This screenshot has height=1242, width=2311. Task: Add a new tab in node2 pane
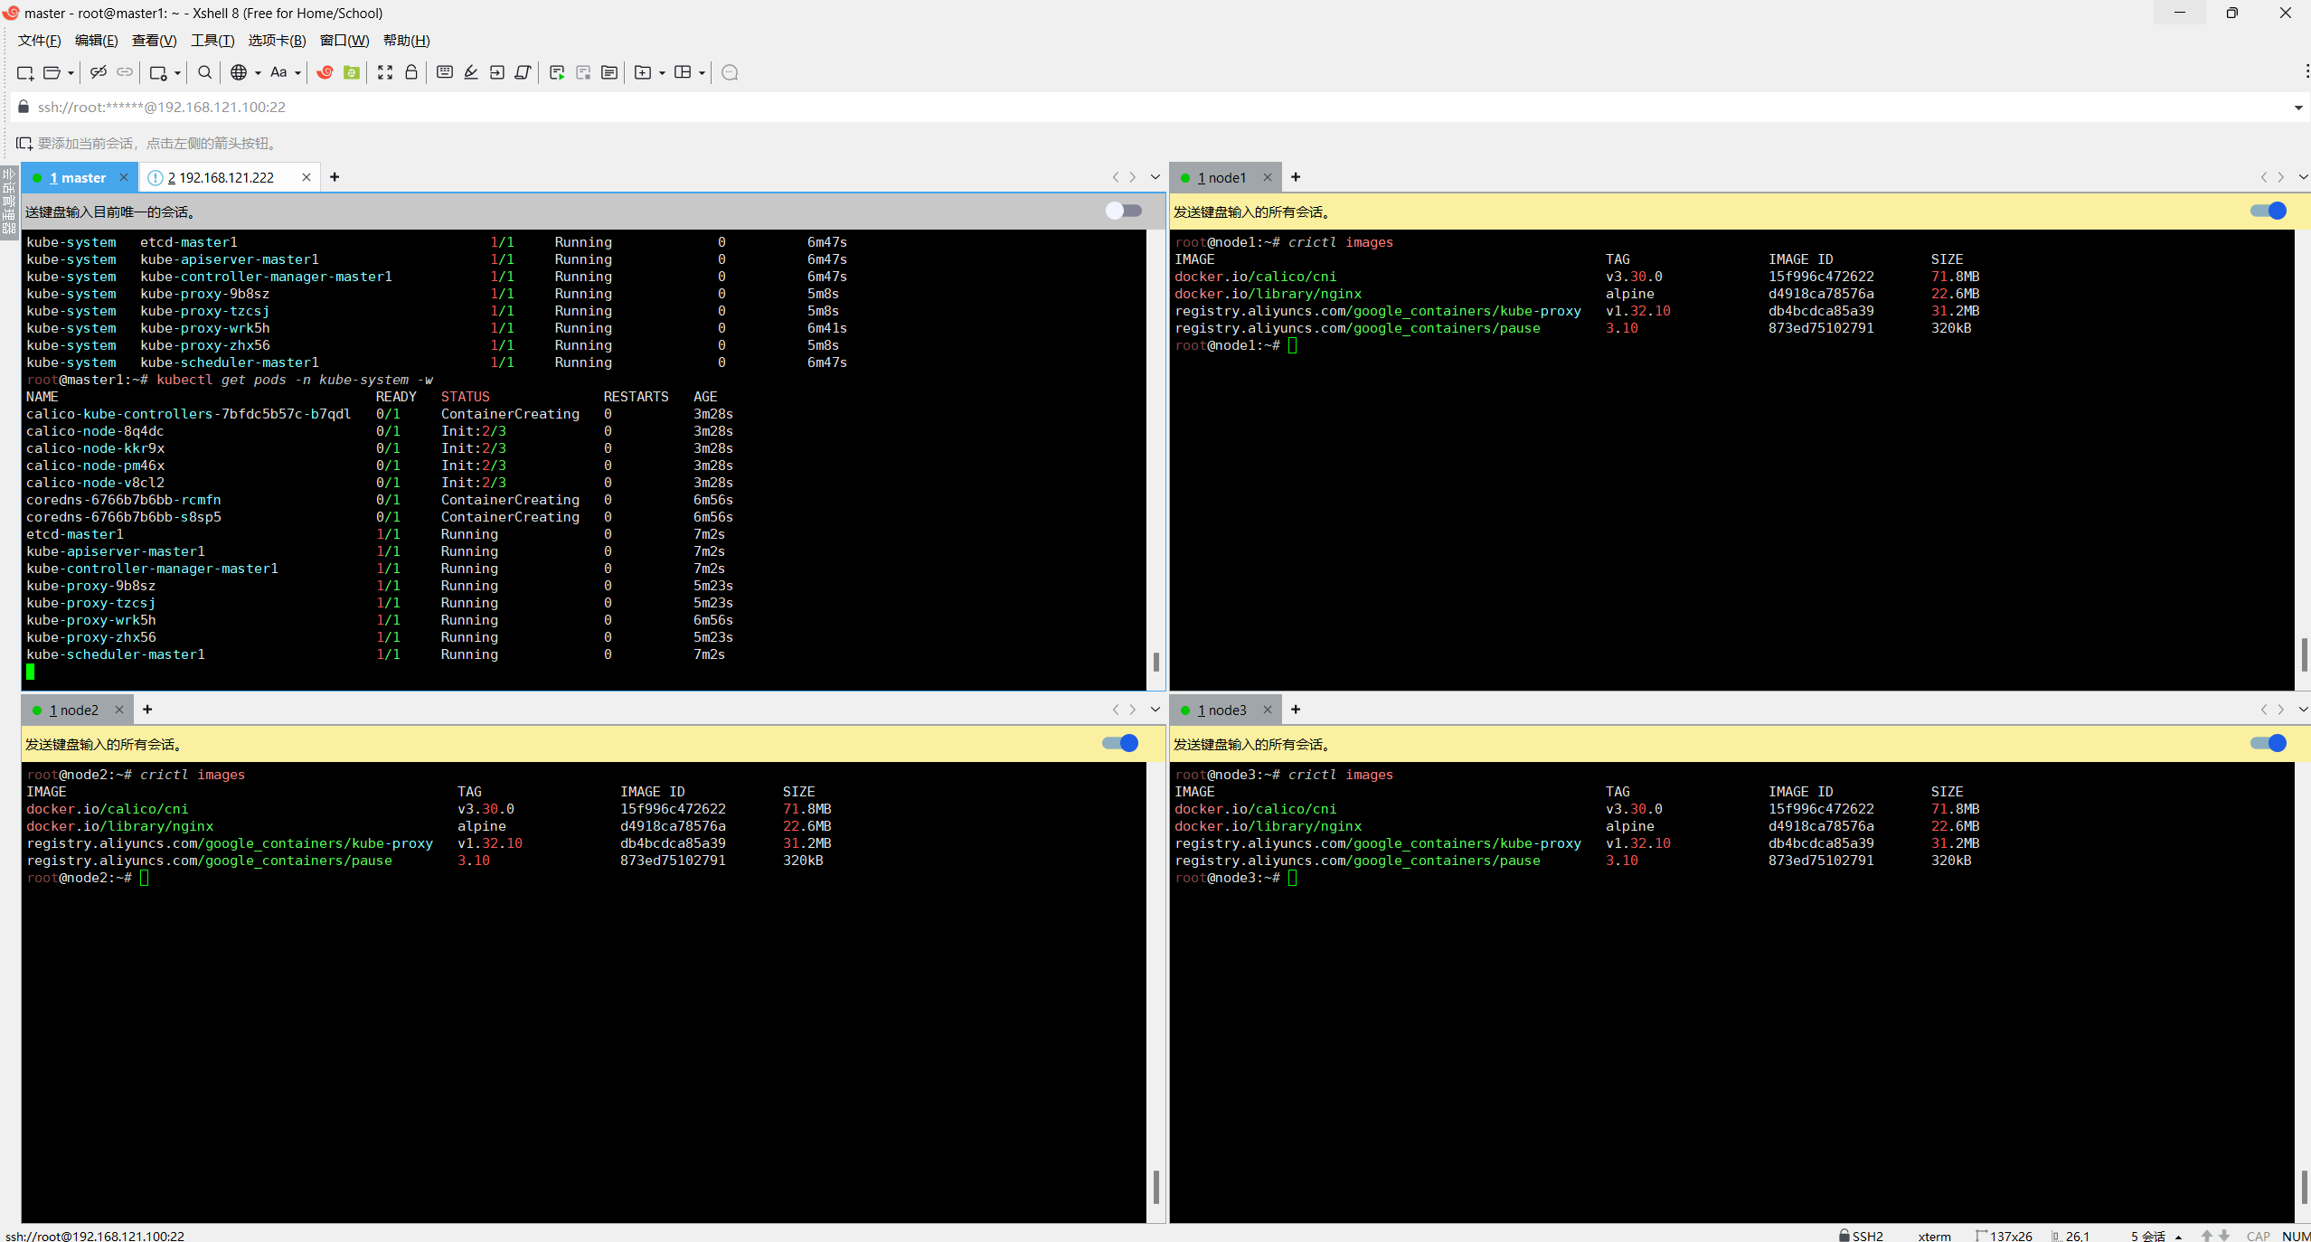(147, 710)
